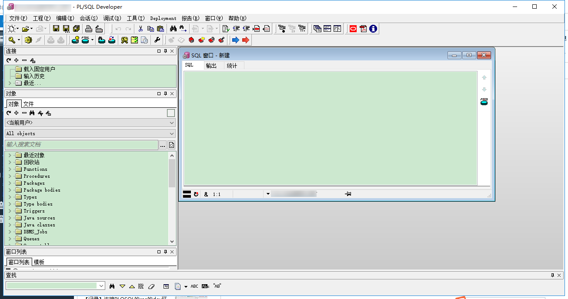
Task: Toggle pin on the 连接 panel
Action: (165, 51)
